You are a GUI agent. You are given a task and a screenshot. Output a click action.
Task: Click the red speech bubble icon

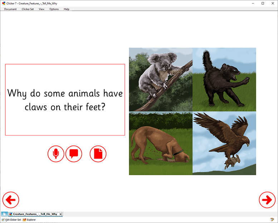click(74, 154)
